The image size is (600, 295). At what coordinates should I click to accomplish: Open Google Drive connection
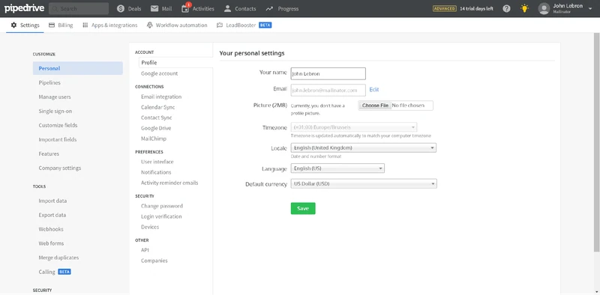click(156, 128)
